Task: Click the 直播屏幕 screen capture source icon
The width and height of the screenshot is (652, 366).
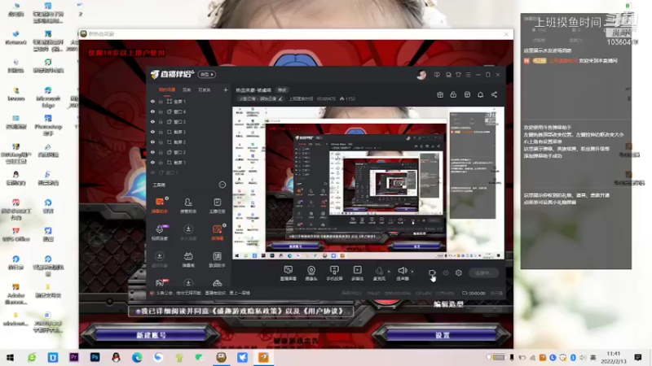Action: pos(289,273)
